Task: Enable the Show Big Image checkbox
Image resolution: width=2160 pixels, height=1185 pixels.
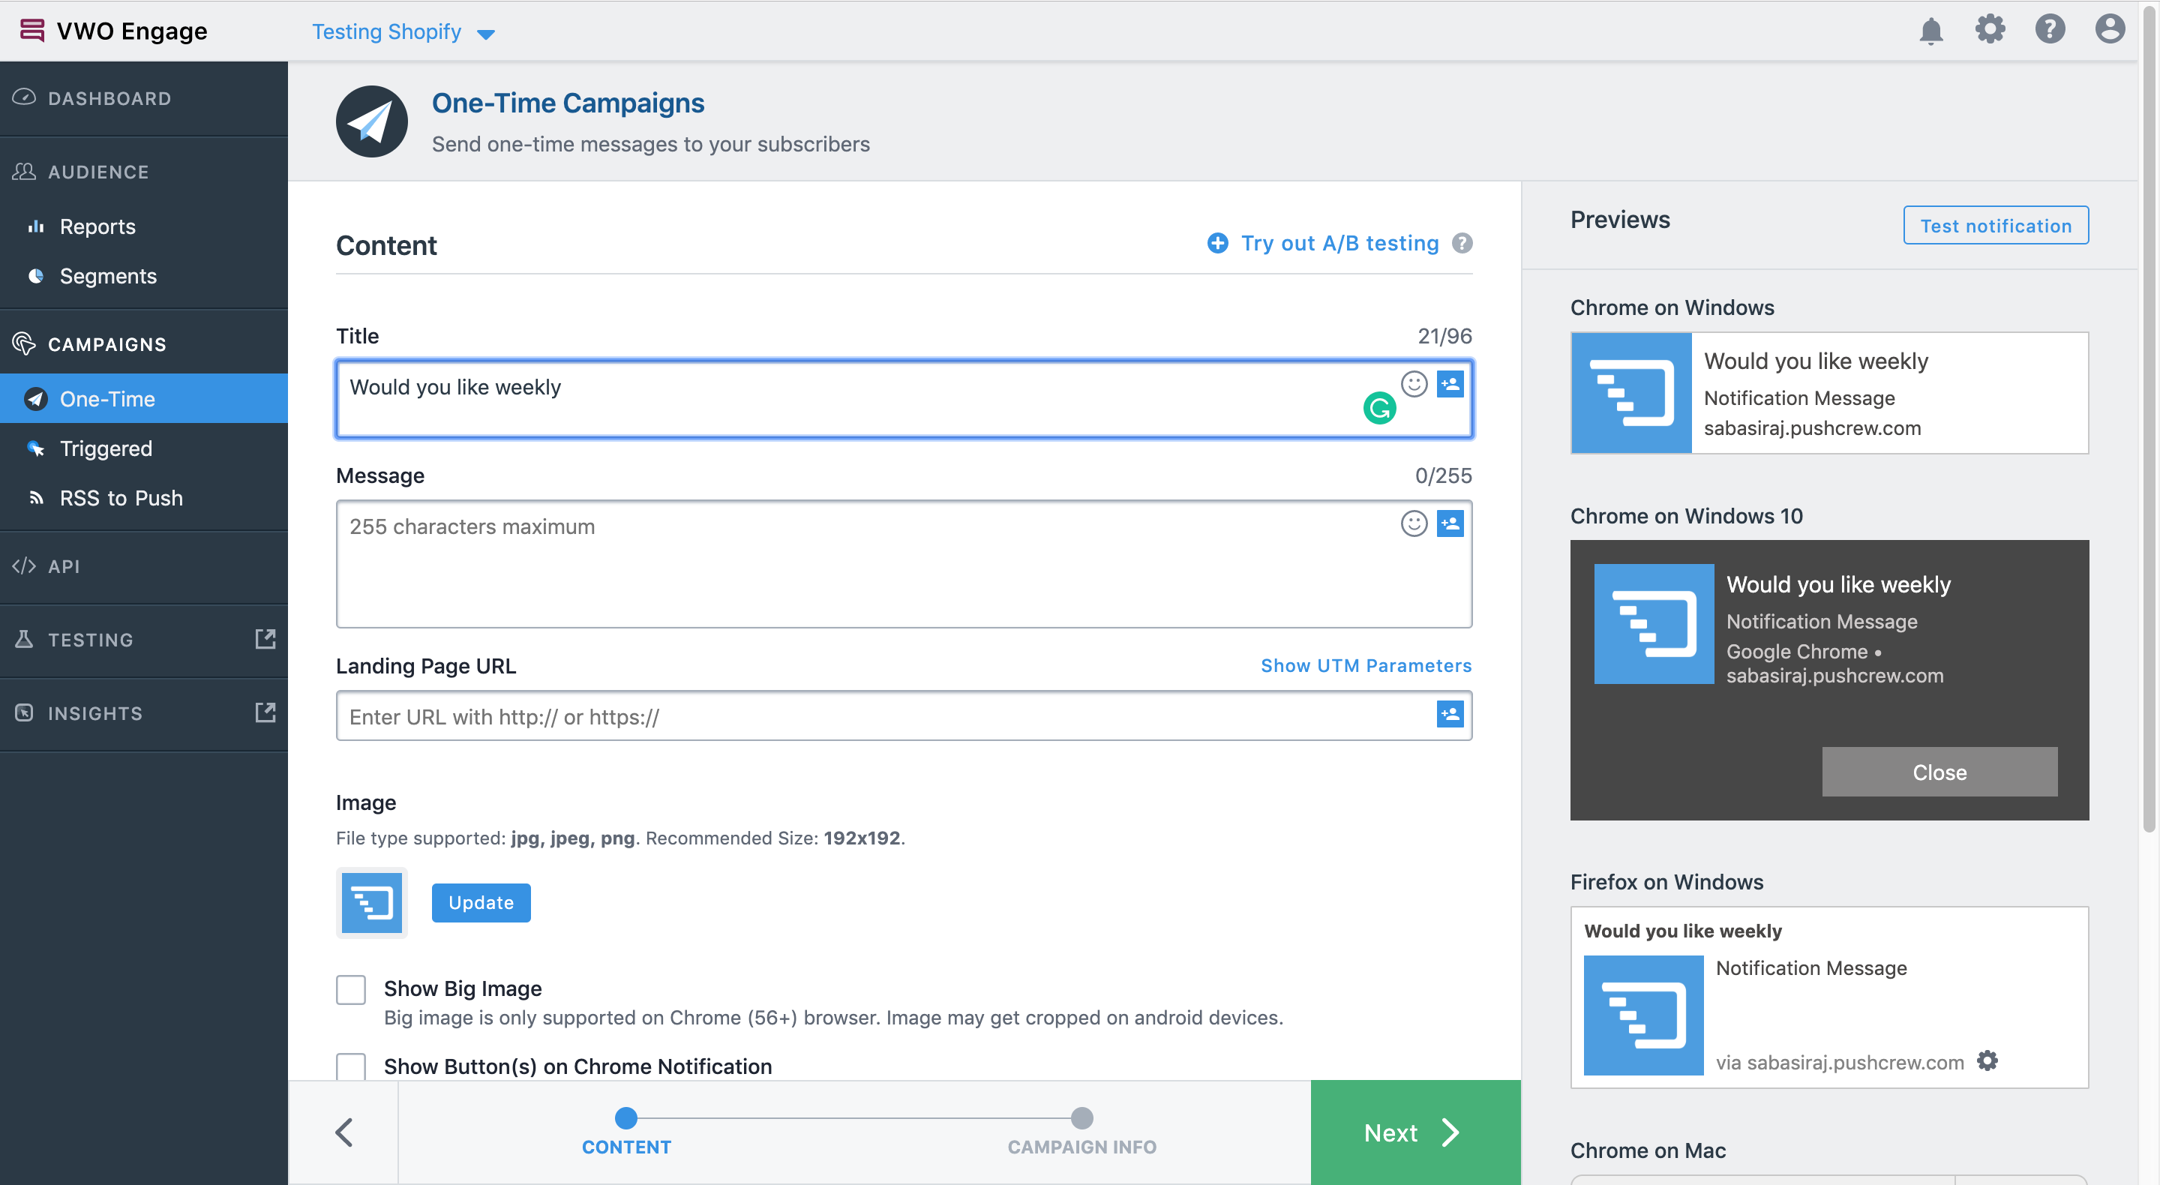Action: point(350,989)
